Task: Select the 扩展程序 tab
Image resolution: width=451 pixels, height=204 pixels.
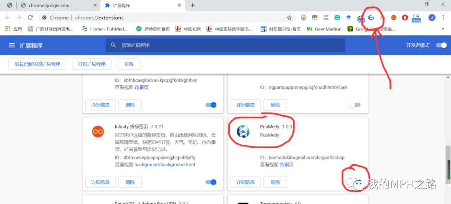Action: (143, 5)
